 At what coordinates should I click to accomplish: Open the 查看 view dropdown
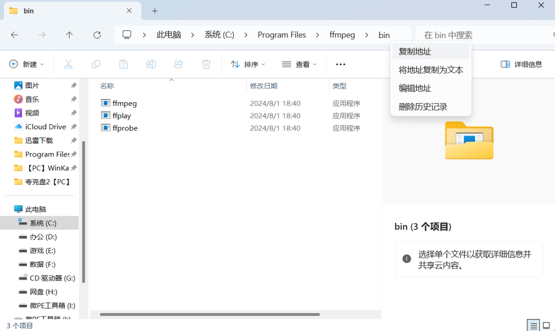click(x=299, y=64)
